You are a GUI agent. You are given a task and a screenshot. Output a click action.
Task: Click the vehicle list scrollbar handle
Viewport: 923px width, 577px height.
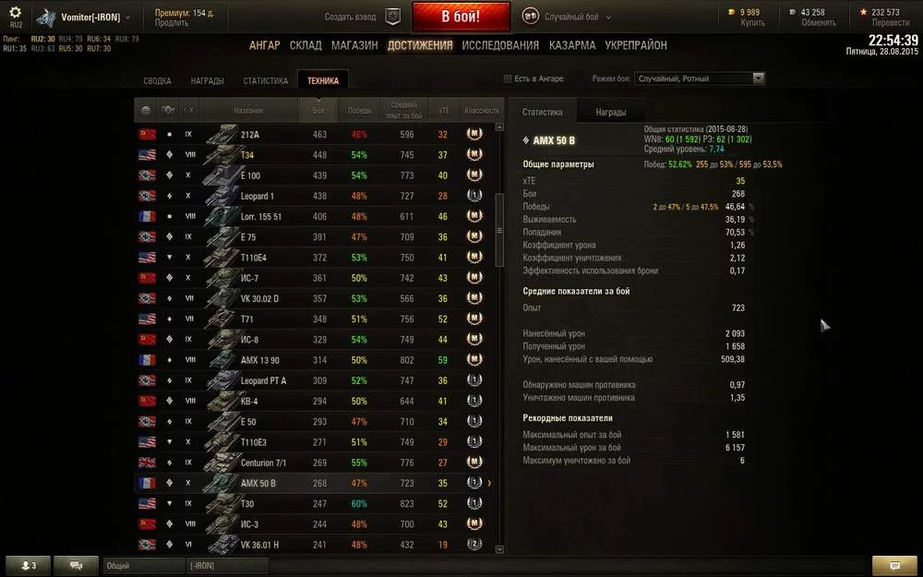click(x=499, y=230)
